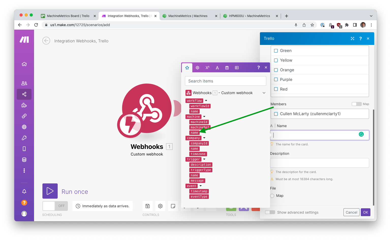Switch to math functions tab

tap(207, 68)
